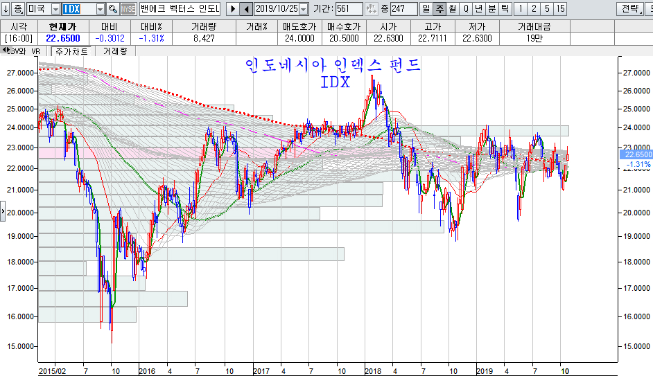Click the NYSE exchange badge icon
The width and height of the screenshot is (653, 376).
coord(128,9)
